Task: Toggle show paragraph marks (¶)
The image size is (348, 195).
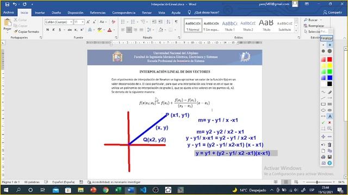Action: (x=176, y=22)
